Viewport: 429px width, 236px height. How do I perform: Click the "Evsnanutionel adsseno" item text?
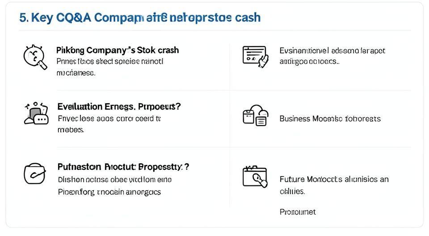(x=332, y=51)
